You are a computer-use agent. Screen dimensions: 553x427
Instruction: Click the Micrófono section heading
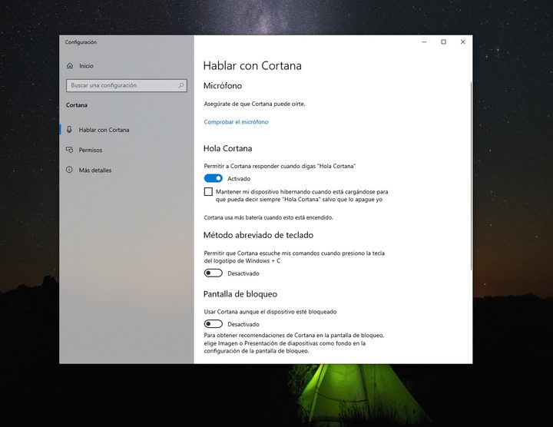(x=223, y=86)
